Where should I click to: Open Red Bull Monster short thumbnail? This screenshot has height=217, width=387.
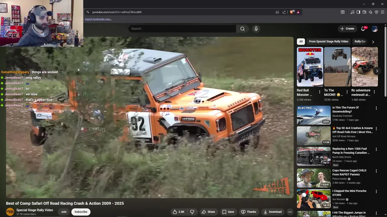[310, 67]
